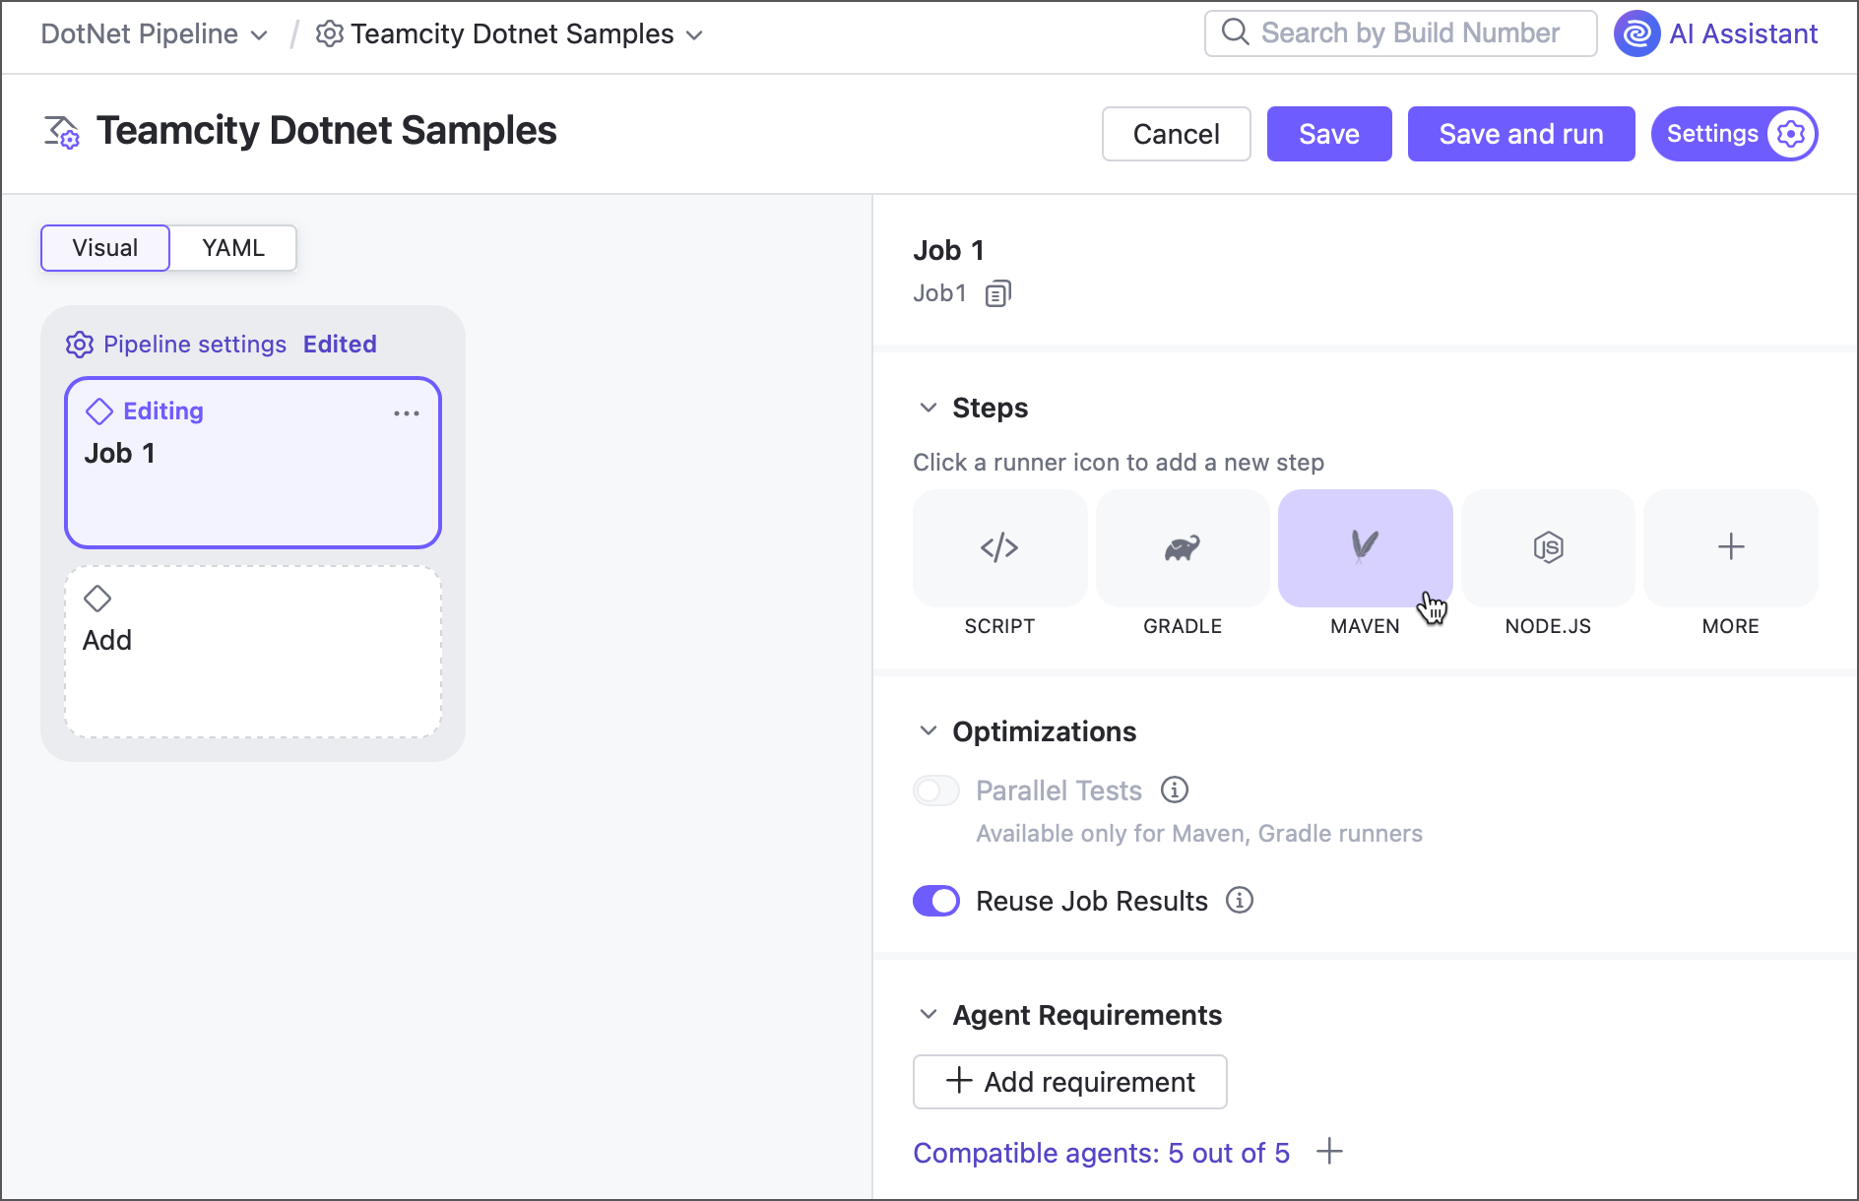Open compatible agents list
The width and height of the screenshot is (1859, 1201).
click(1101, 1152)
